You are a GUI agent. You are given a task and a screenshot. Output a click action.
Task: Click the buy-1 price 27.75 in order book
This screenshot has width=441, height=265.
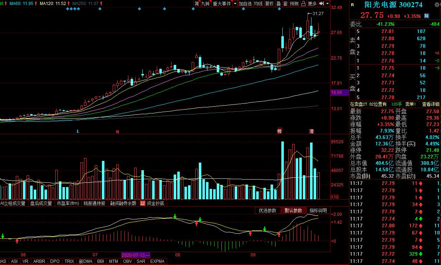(388, 68)
